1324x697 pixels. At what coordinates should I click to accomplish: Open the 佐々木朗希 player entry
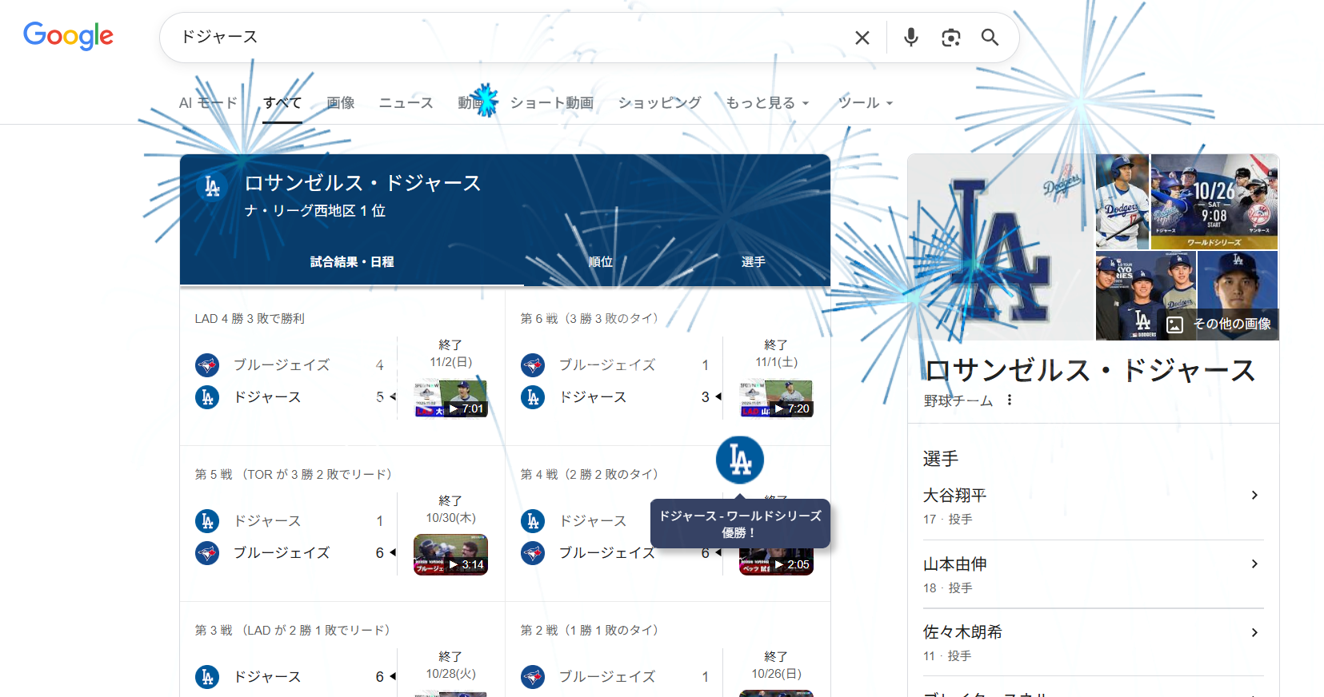click(x=1093, y=642)
